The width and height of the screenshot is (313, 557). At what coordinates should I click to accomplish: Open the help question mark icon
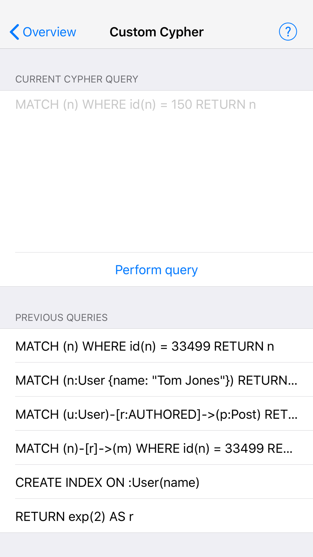click(288, 32)
